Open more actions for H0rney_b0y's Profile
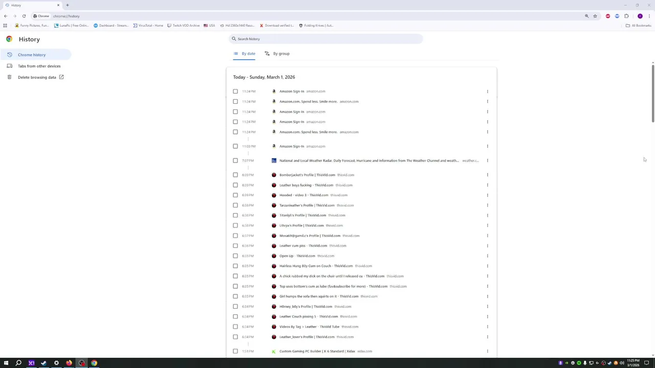Screen dimensions: 655x368 click(487, 307)
